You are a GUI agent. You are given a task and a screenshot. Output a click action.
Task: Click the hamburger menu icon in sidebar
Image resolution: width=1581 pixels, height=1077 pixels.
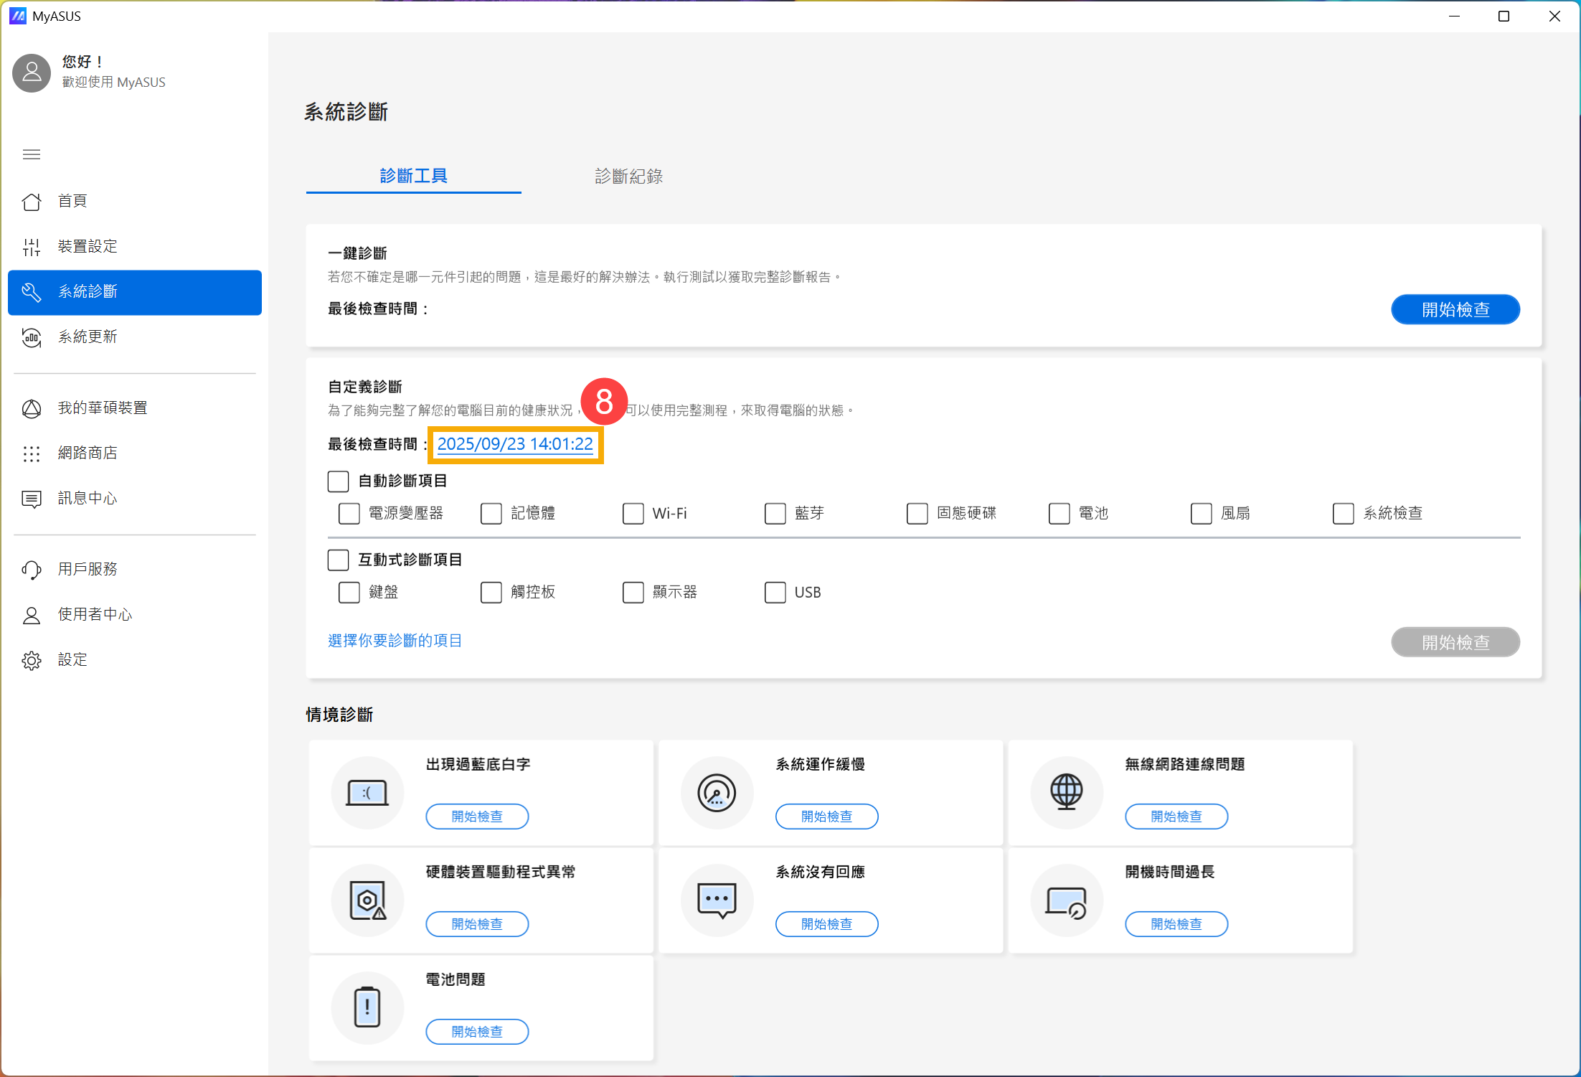pyautogui.click(x=32, y=154)
